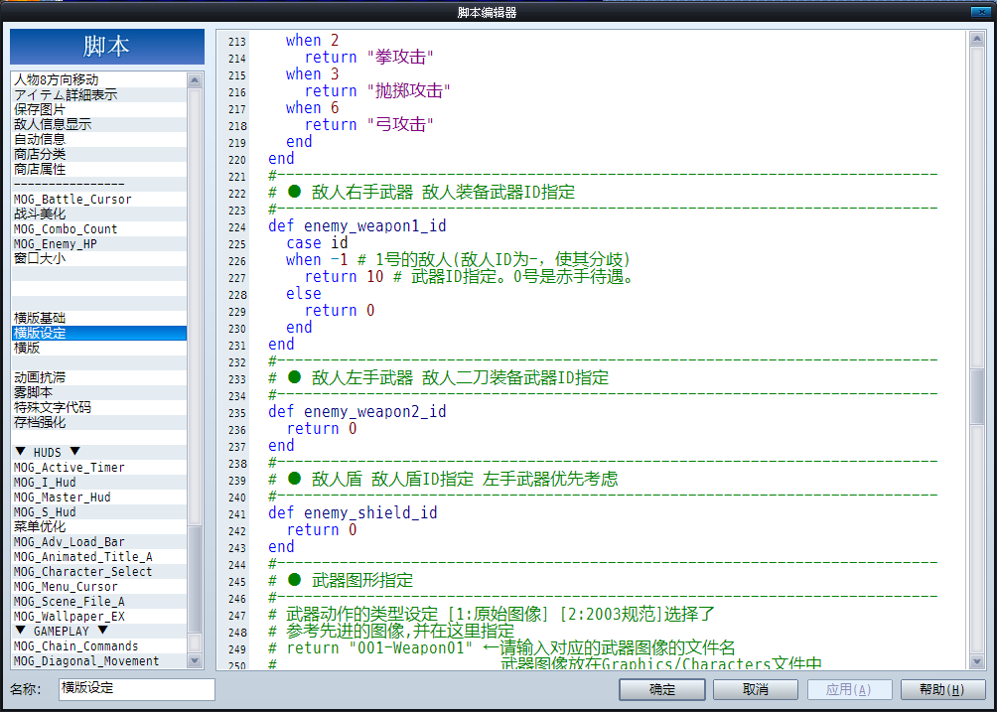The image size is (997, 712).
Task: Select script MOG_Master_Hud
Action: (x=99, y=498)
